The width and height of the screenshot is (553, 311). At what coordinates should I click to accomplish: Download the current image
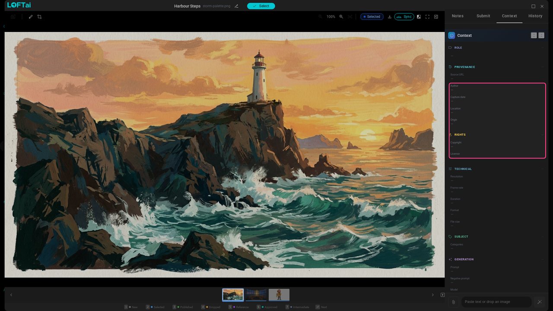(x=390, y=17)
